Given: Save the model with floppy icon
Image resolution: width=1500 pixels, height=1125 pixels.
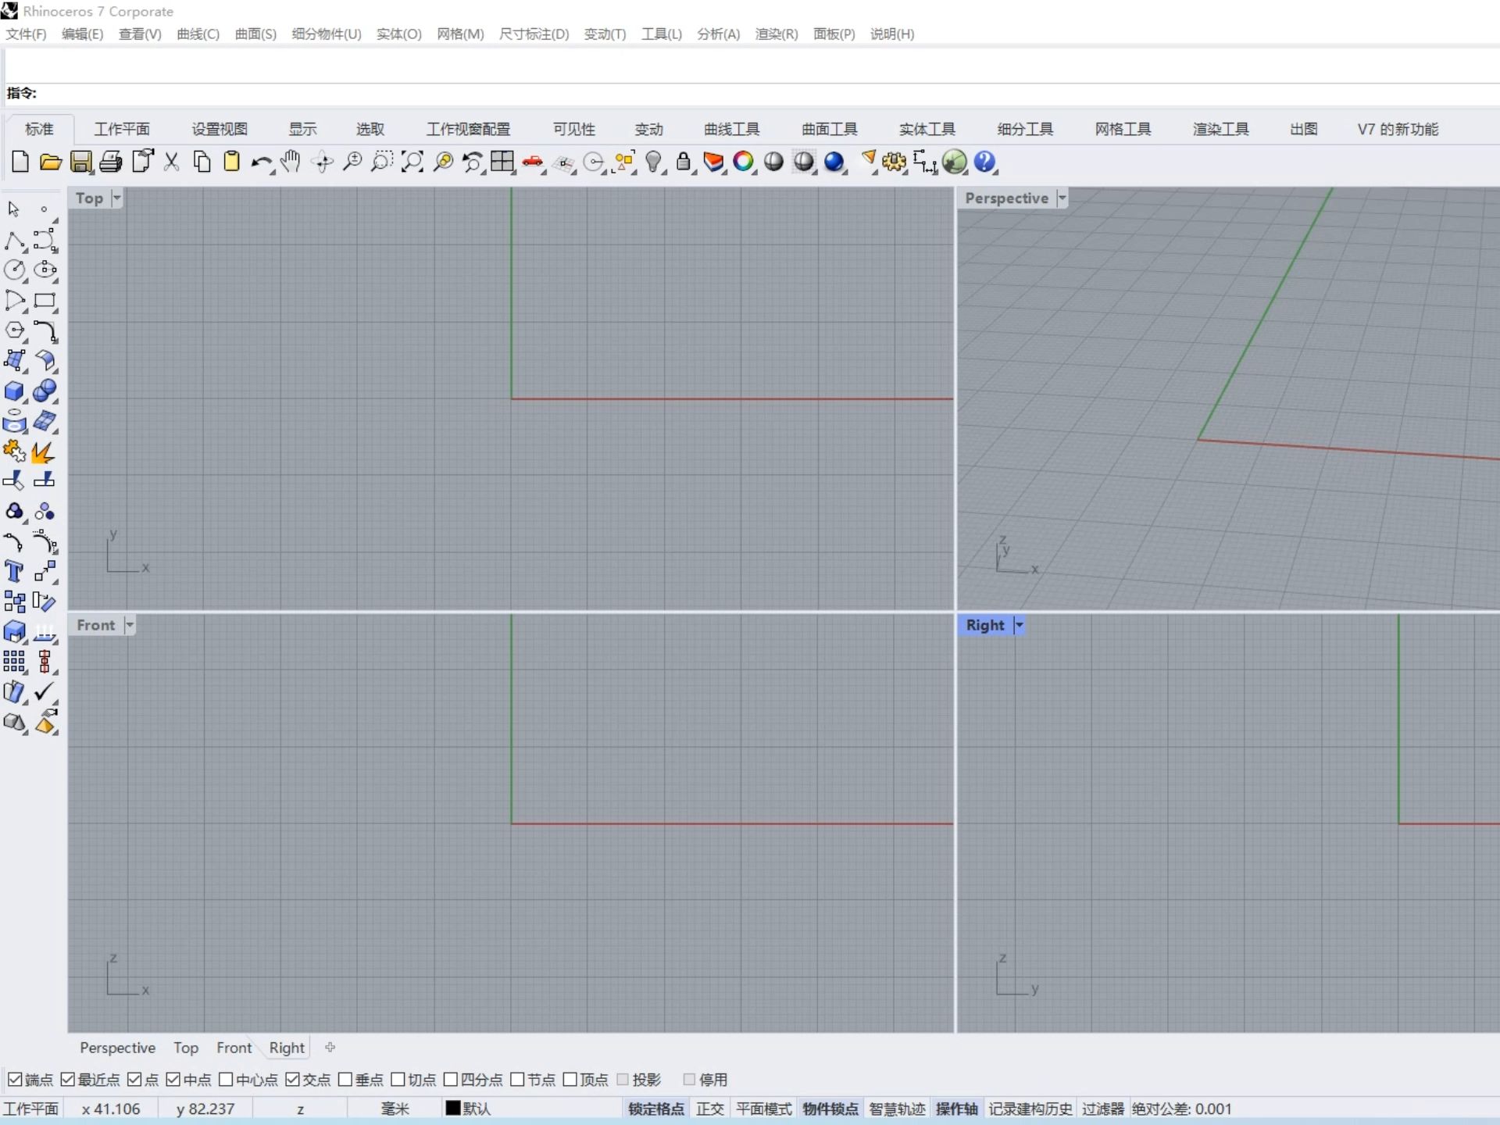Looking at the screenshot, I should click(81, 162).
